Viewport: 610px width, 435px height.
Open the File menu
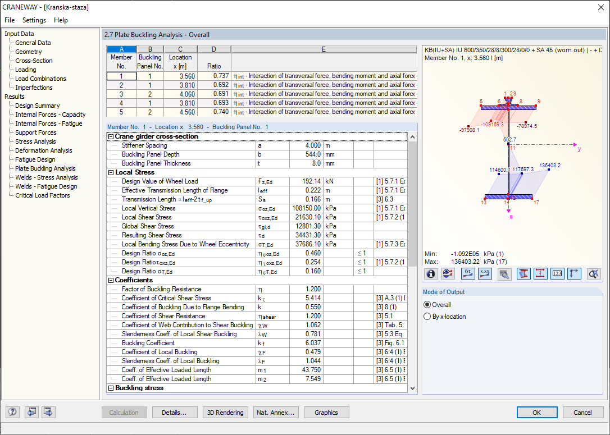(x=10, y=20)
